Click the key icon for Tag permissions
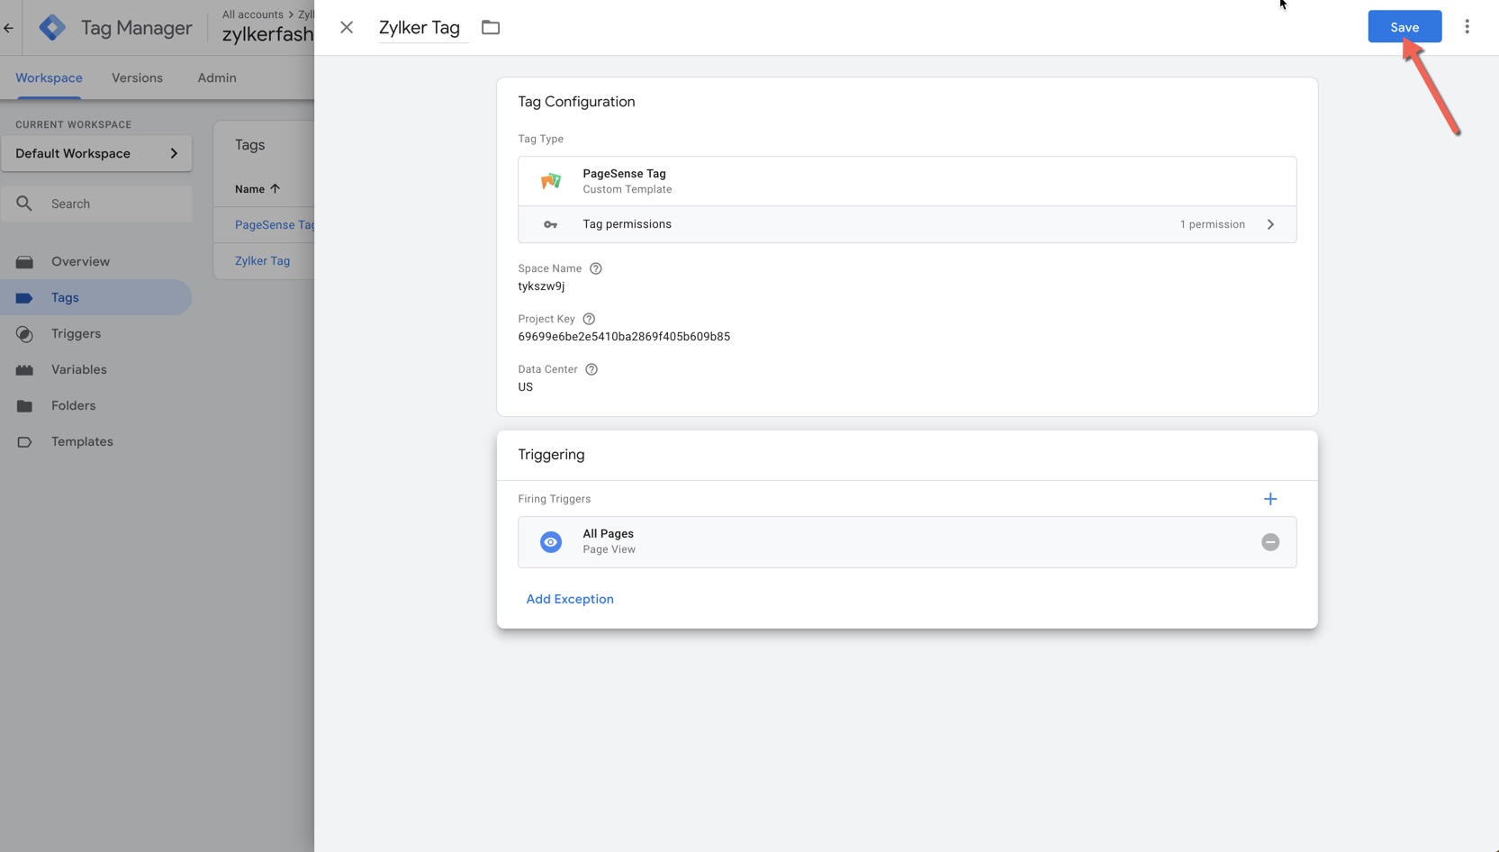 point(550,224)
